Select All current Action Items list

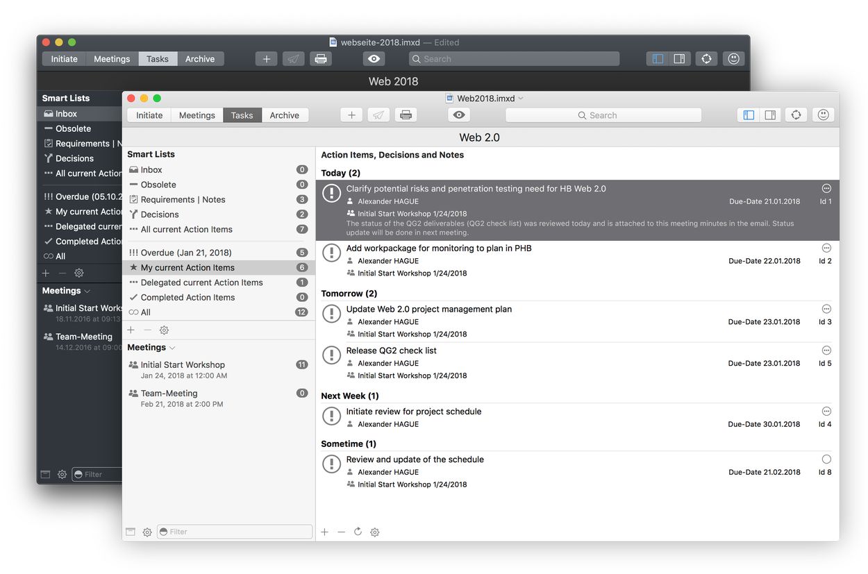click(218, 229)
